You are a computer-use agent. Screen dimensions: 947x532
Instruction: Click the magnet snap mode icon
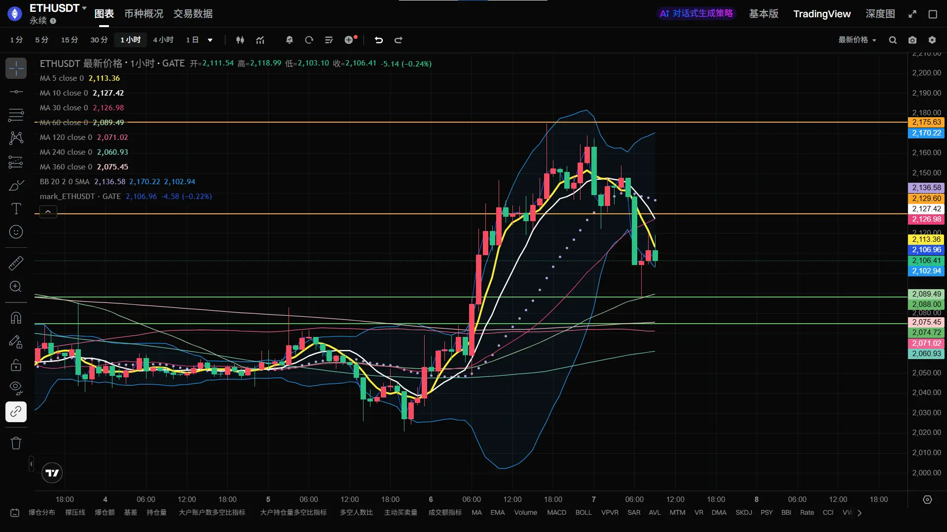[x=16, y=318]
